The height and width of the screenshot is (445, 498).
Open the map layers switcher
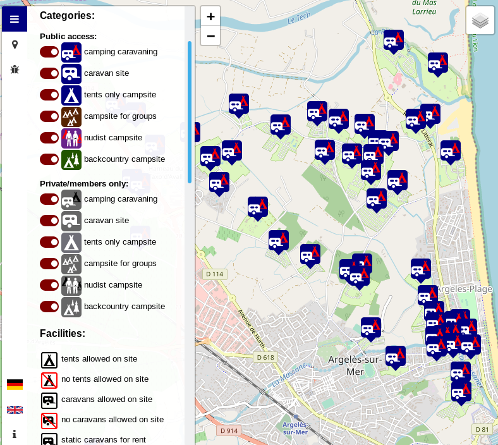480,21
